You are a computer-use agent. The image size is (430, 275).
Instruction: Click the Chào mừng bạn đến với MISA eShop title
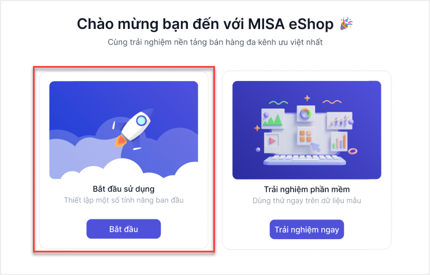205,24
